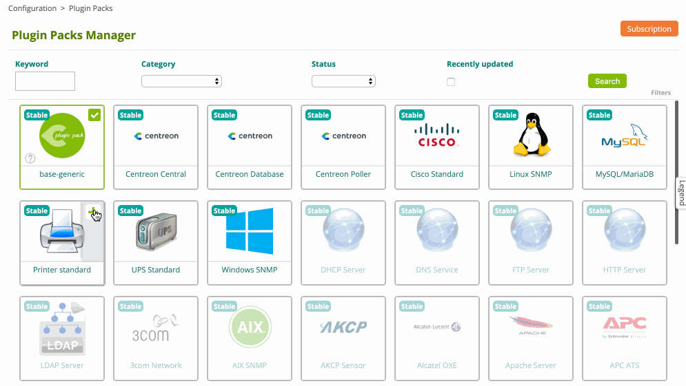Toggle the Recently updated checkbox
686x386 pixels.
(451, 82)
